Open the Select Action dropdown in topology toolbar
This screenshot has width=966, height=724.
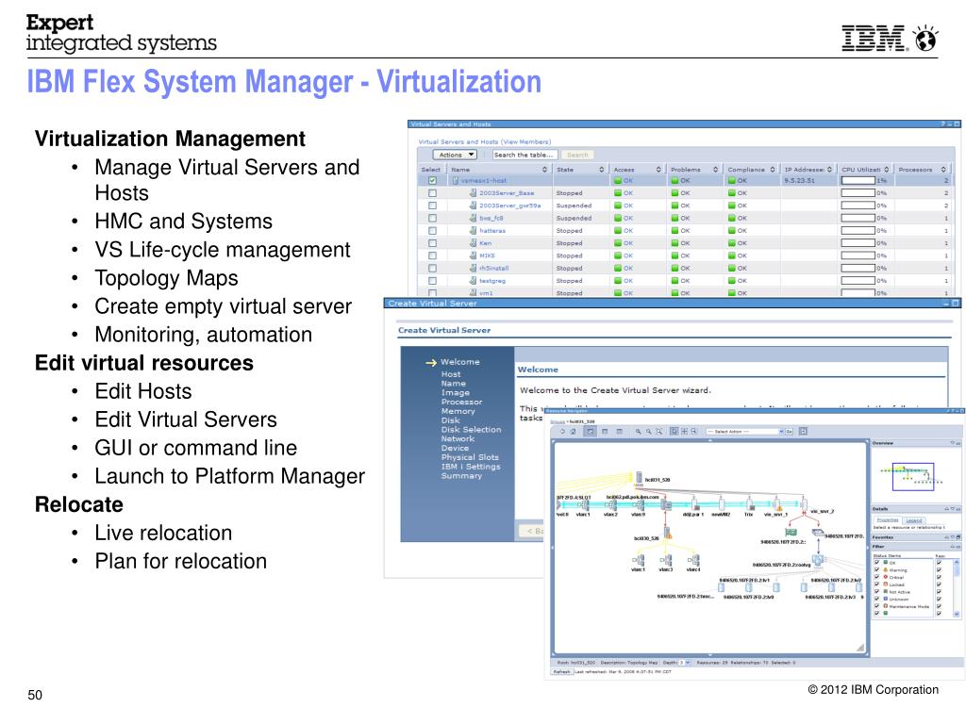click(745, 432)
